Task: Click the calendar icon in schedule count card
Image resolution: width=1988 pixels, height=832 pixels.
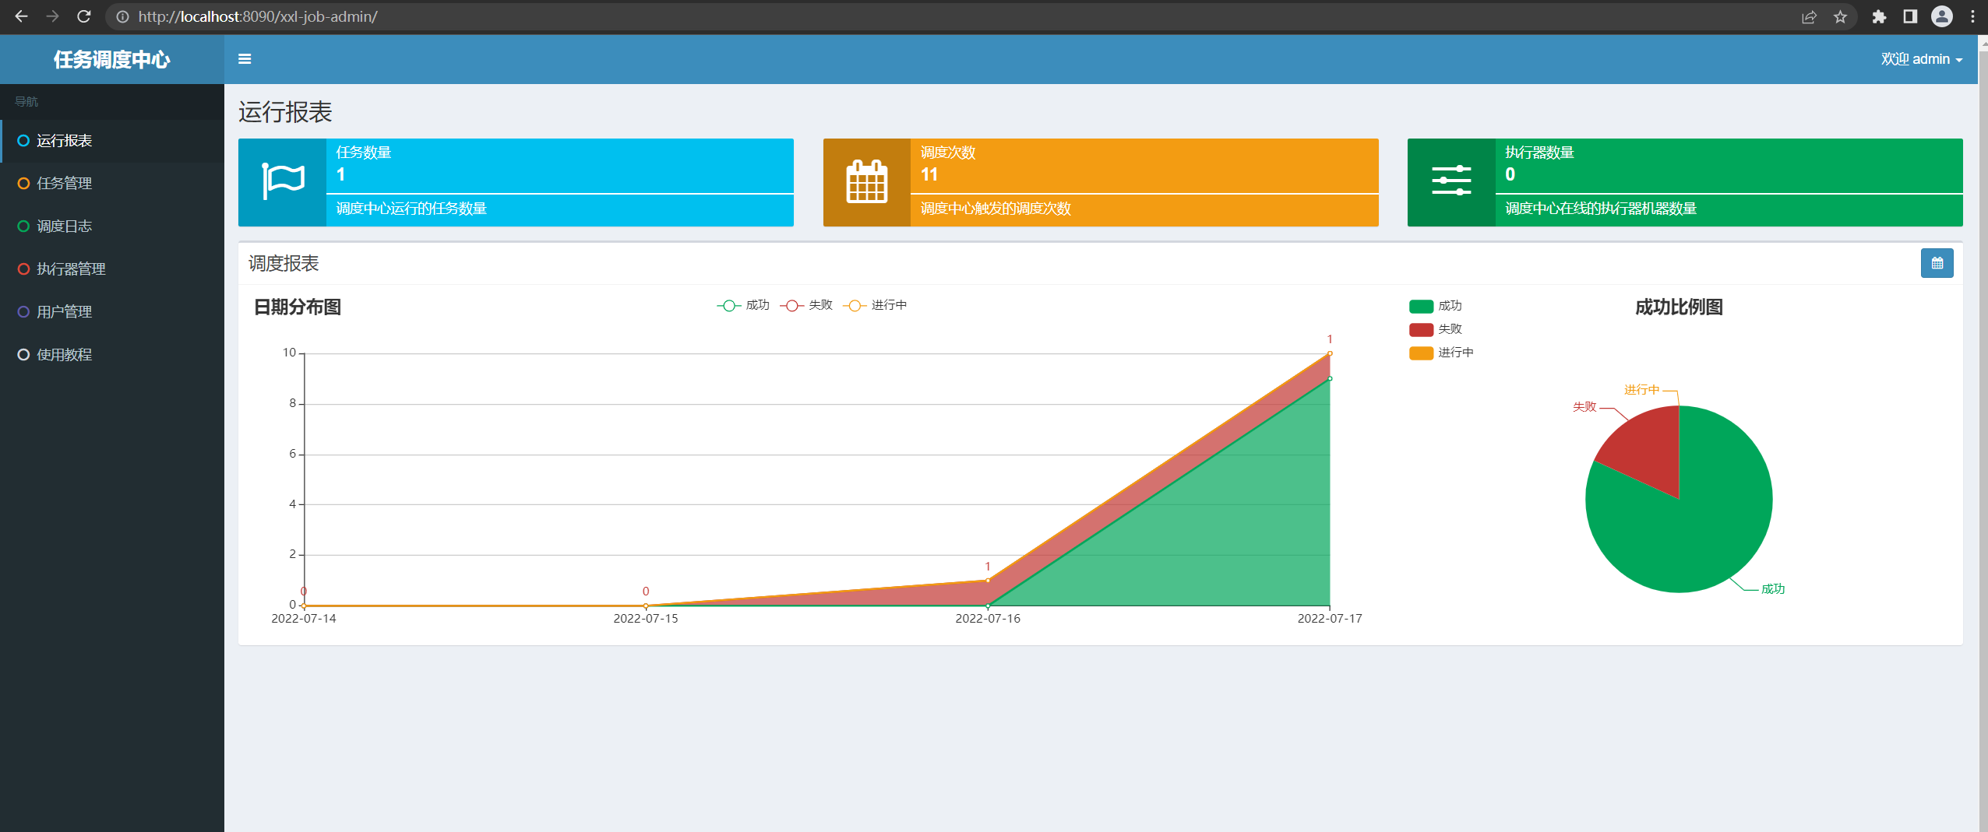Action: [866, 182]
